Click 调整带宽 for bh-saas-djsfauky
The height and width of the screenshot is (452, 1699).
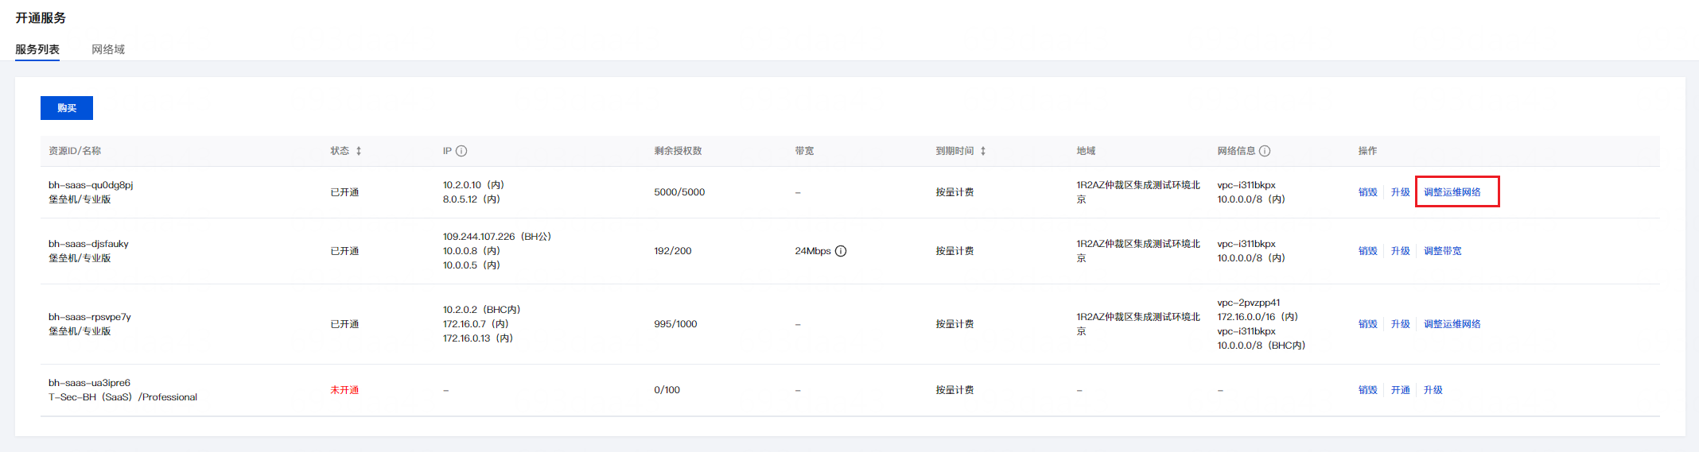pyautogui.click(x=1442, y=251)
